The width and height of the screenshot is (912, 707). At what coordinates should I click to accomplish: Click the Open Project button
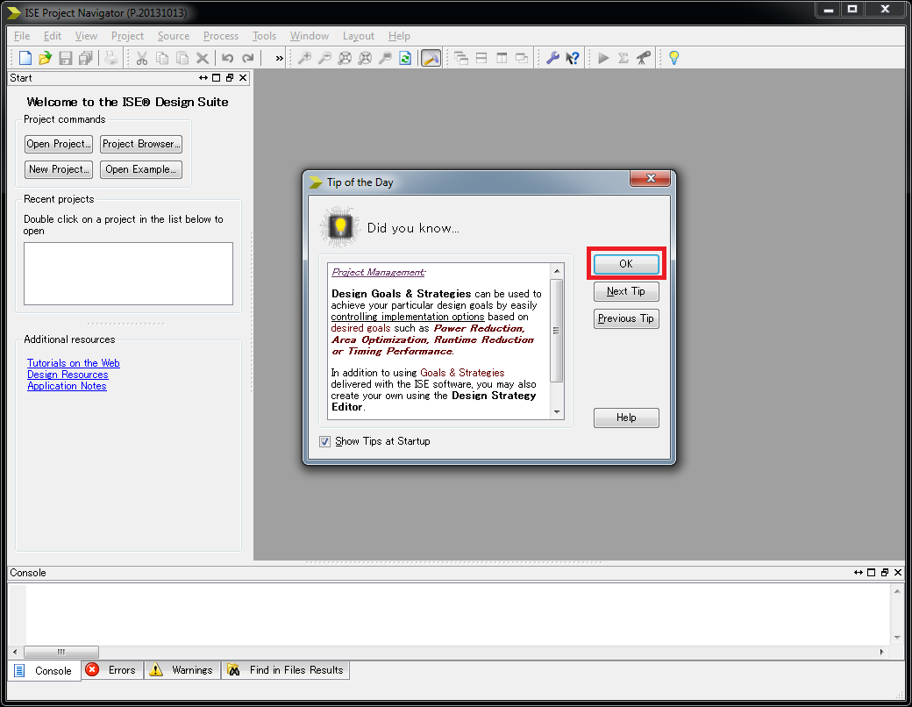point(59,144)
